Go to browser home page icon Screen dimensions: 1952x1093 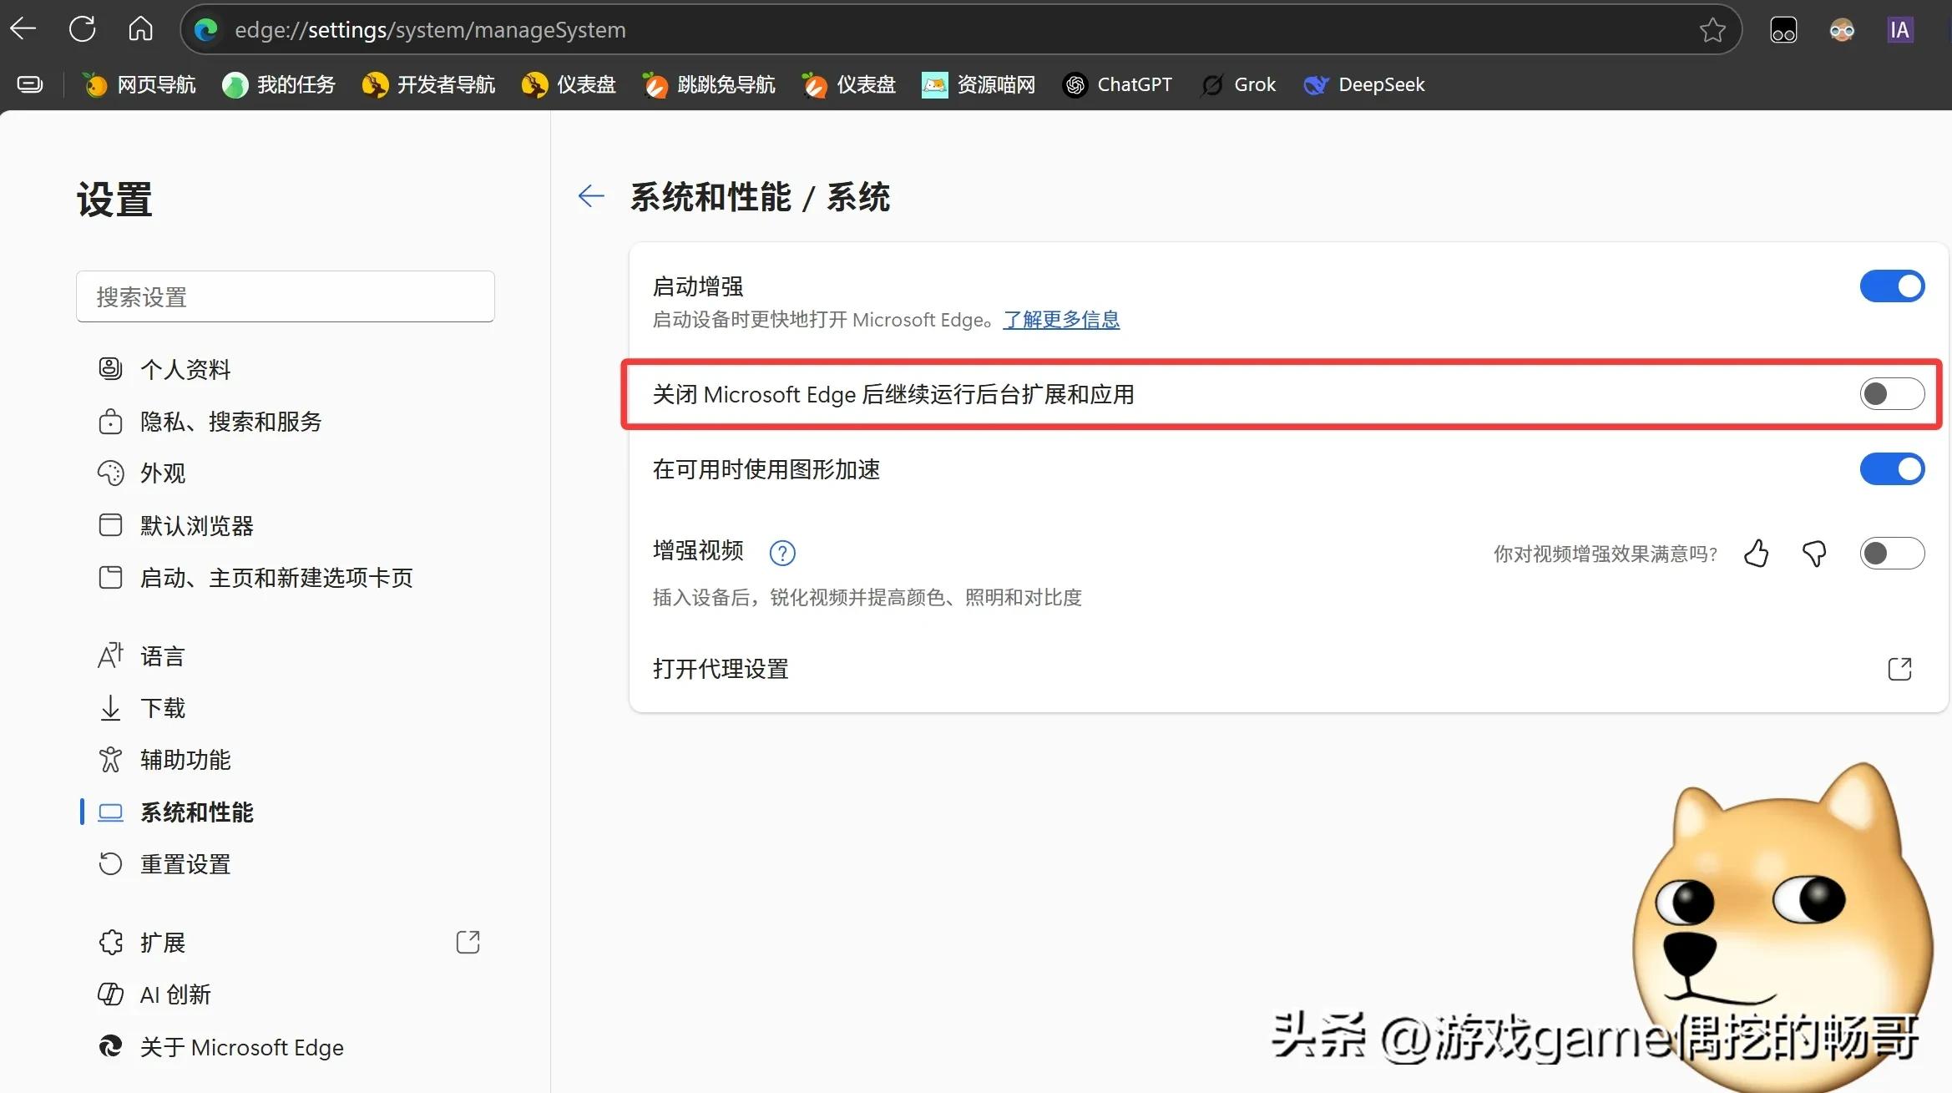(140, 30)
